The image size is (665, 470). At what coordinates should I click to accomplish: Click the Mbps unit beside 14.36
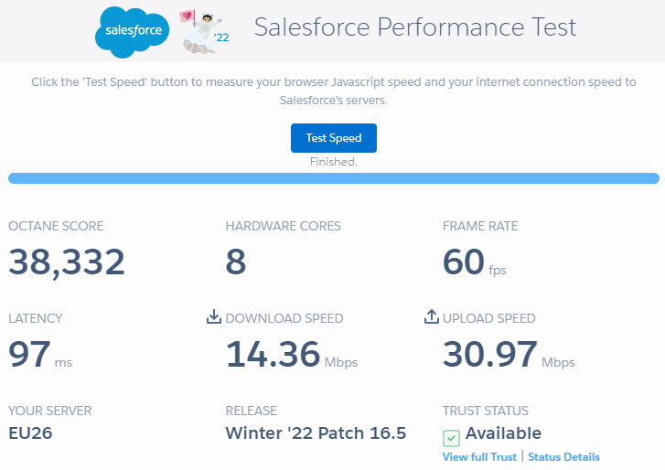point(341,363)
